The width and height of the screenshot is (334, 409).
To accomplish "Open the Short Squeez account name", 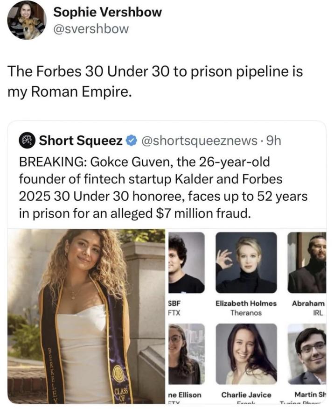I will click(x=81, y=140).
